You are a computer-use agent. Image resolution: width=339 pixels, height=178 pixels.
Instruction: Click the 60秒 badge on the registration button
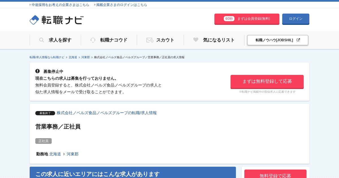coord(229,19)
